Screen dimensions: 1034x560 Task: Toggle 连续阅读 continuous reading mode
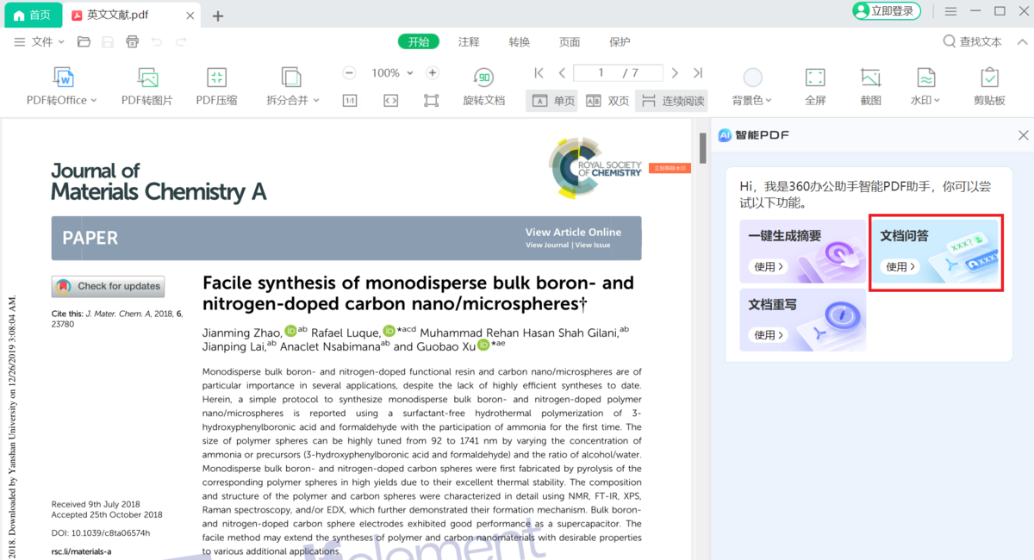click(x=672, y=101)
